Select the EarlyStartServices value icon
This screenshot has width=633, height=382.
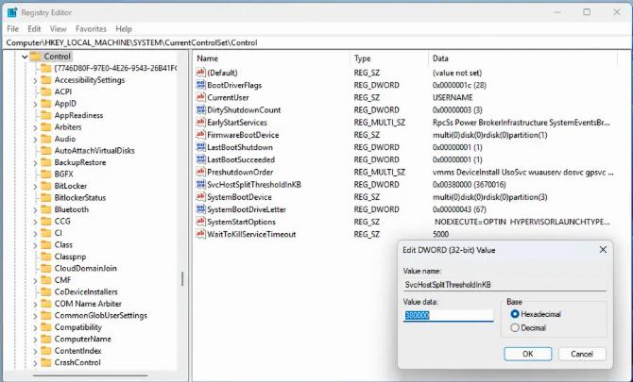[200, 123]
